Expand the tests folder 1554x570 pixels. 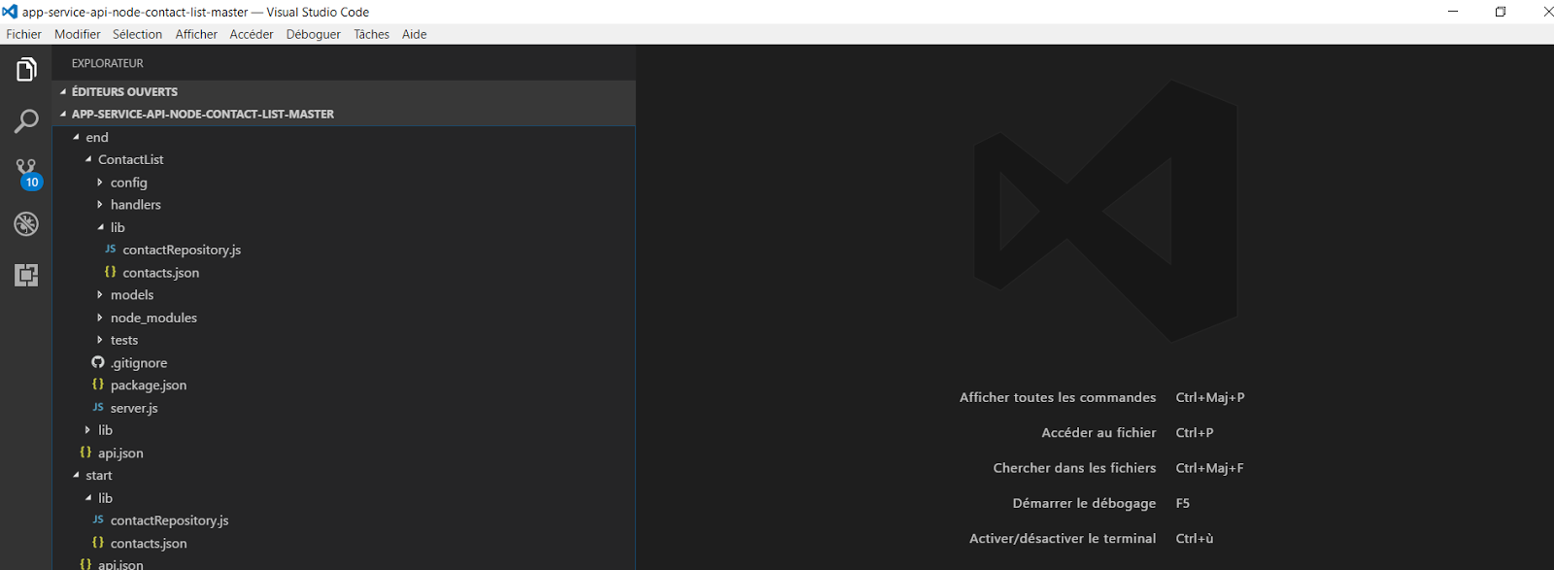click(x=100, y=340)
